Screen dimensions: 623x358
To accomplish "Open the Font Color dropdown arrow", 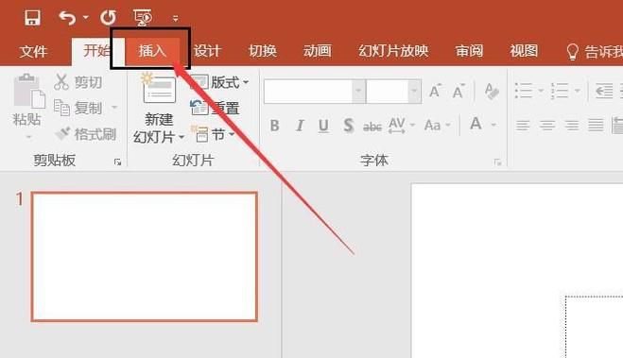I will 493,125.
